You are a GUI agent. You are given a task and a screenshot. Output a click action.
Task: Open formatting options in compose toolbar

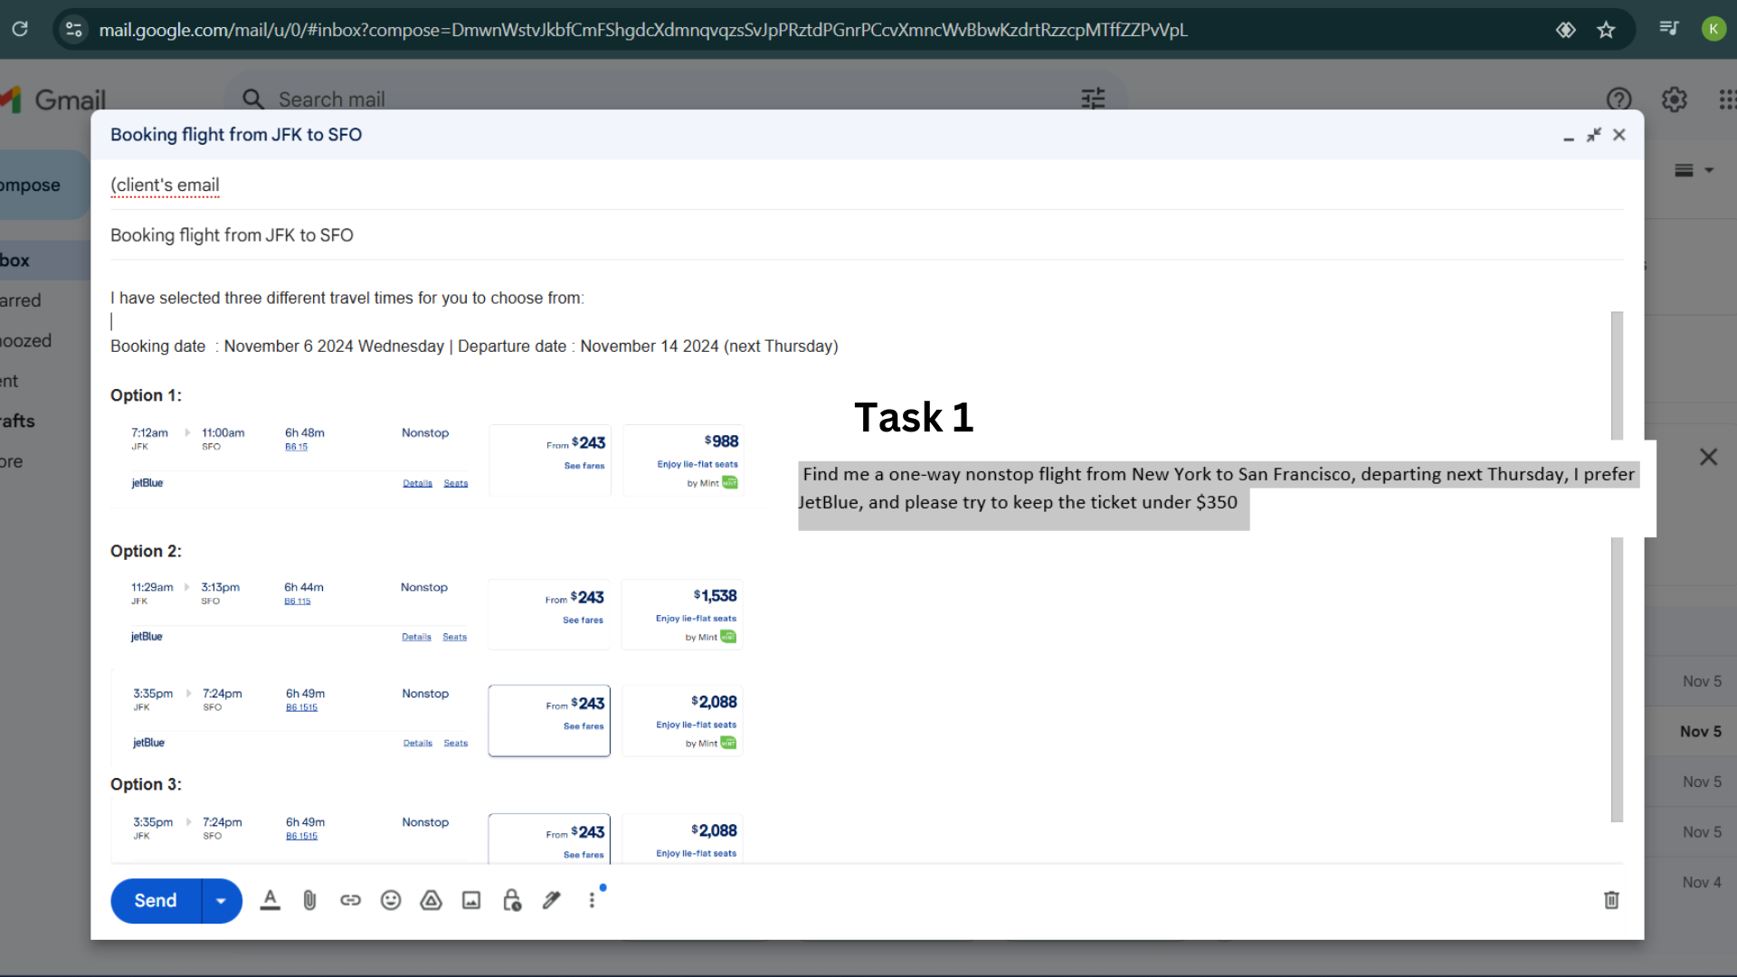pos(270,900)
